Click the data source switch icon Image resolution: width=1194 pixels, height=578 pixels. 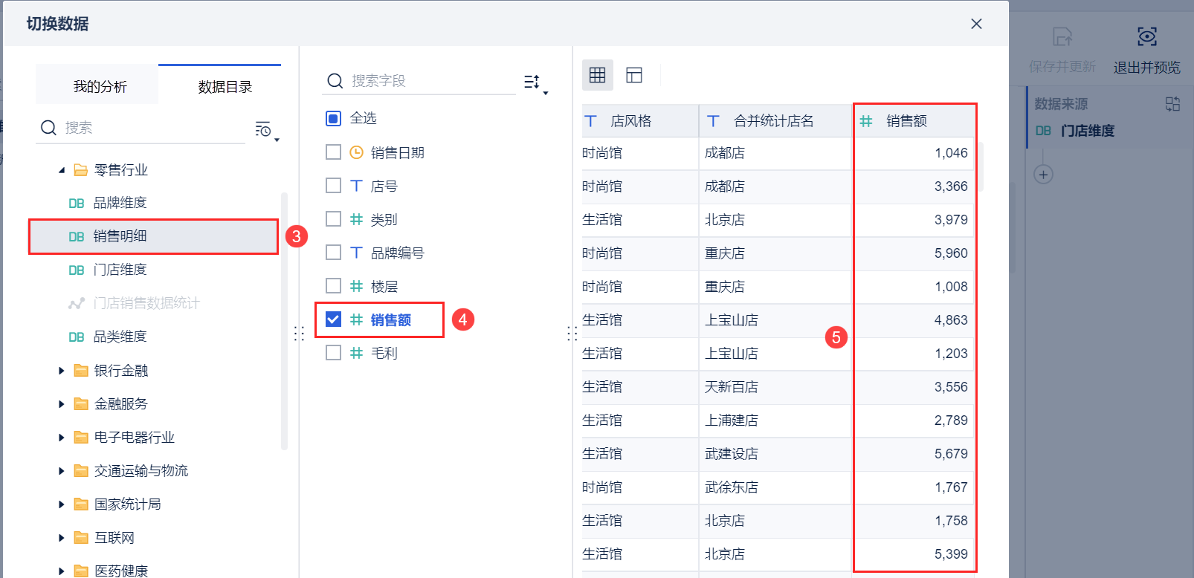[x=1172, y=104]
